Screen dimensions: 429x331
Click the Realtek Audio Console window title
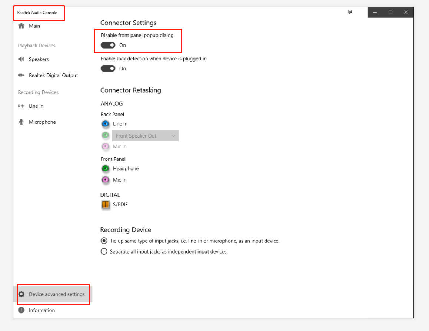click(x=37, y=13)
